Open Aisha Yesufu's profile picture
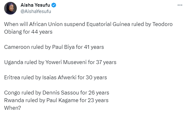188x117 pixels. tap(10, 8)
